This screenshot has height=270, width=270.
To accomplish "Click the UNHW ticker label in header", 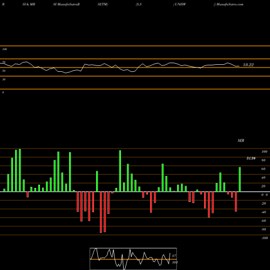I will (180, 4).
